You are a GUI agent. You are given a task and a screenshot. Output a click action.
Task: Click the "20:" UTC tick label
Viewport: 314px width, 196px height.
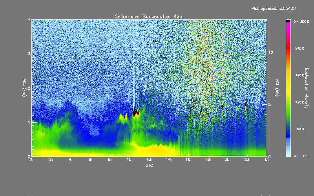[228, 160]
